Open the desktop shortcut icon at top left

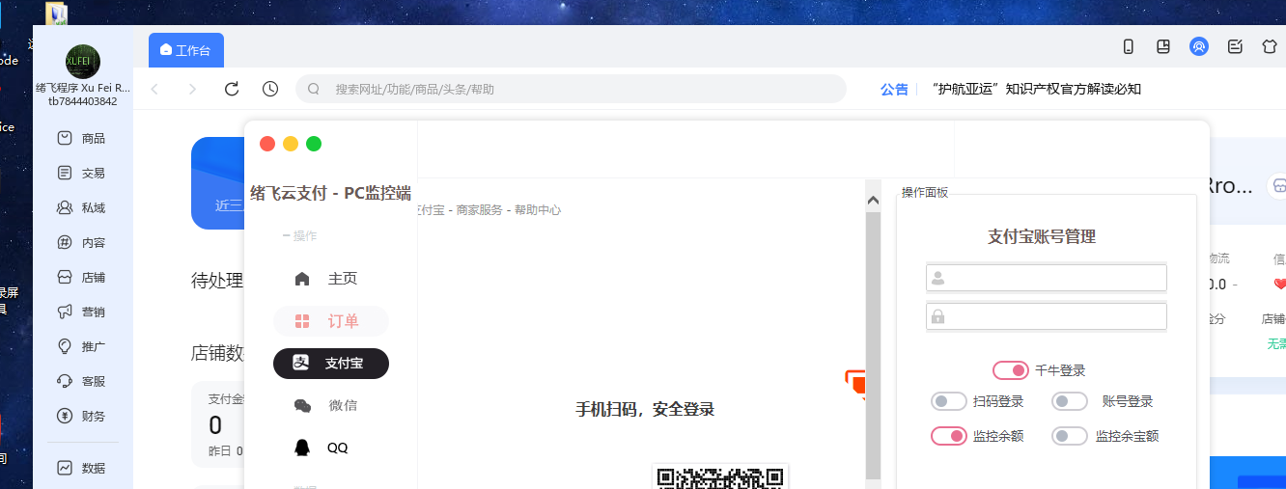[58, 13]
